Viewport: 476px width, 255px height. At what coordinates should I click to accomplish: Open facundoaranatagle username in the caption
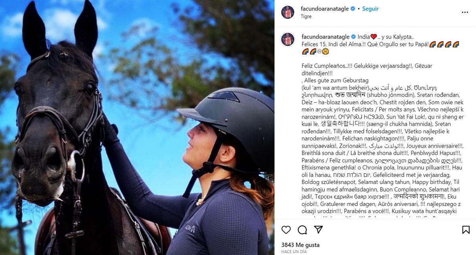coord(325,36)
